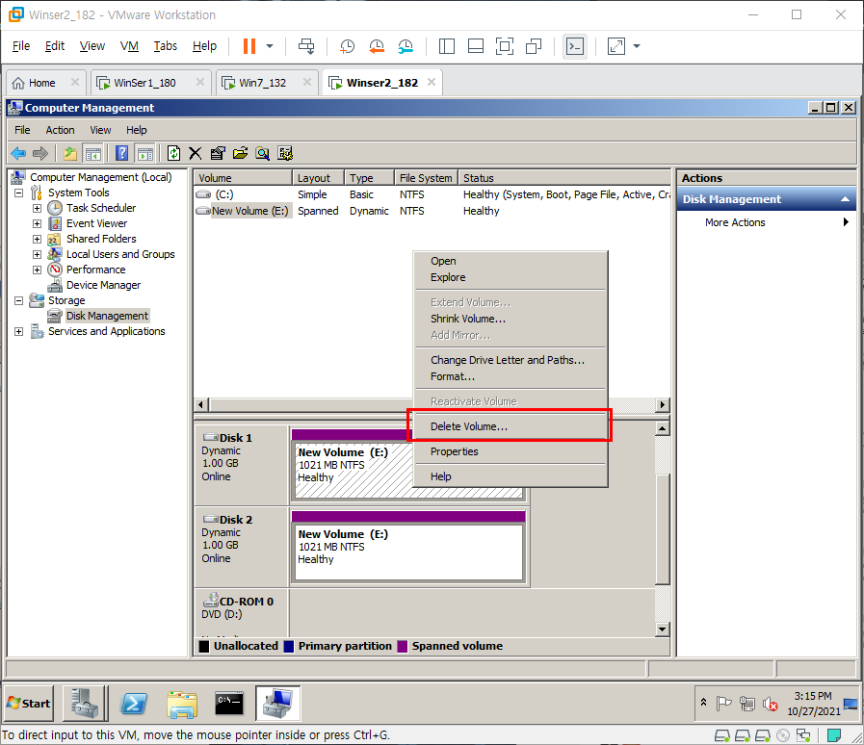Collapse the System Tools tree node
Viewport: 864px width, 745px height.
[x=18, y=193]
